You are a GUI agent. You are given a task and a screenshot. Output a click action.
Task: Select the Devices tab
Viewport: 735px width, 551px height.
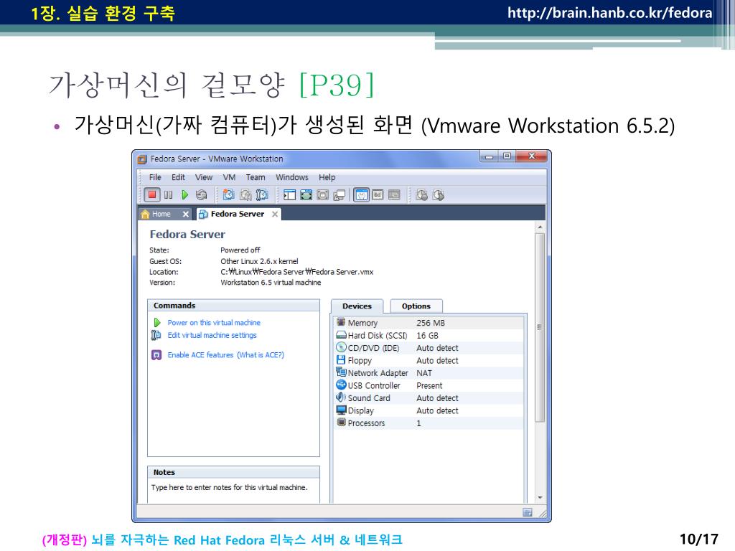coord(357,306)
